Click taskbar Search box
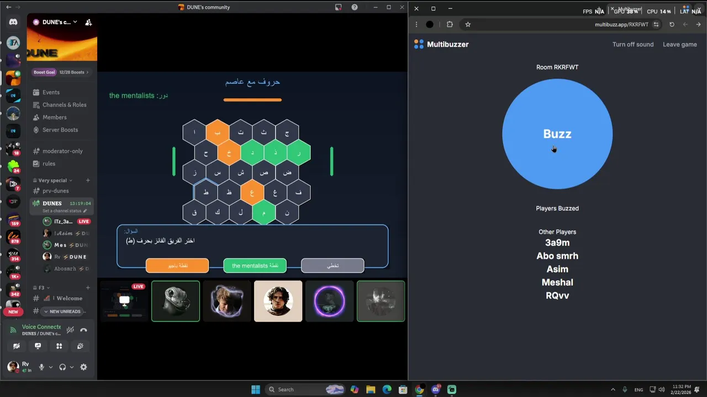This screenshot has height=397, width=707. 304,389
